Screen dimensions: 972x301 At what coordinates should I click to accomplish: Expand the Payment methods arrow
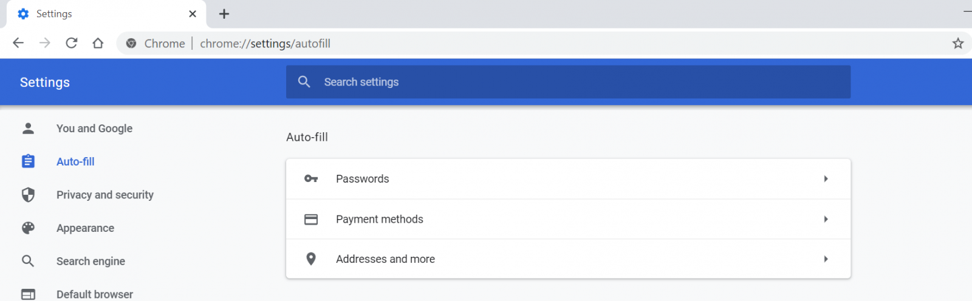[826, 219]
